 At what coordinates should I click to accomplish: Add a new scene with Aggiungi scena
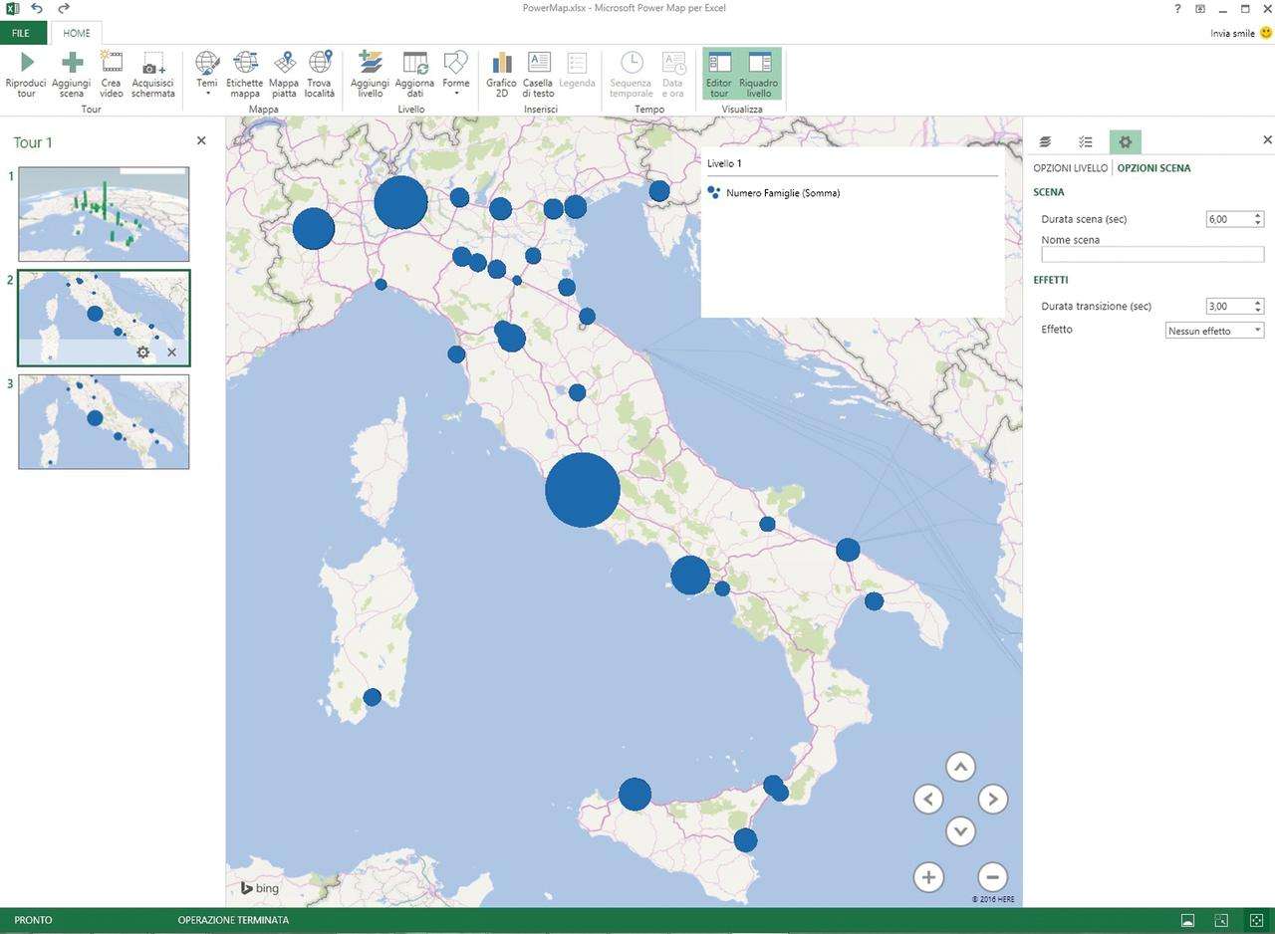(72, 64)
